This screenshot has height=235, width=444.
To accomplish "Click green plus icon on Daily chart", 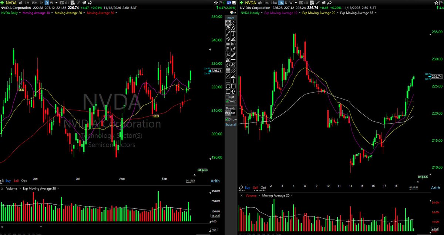I will pyautogui.click(x=2, y=3).
